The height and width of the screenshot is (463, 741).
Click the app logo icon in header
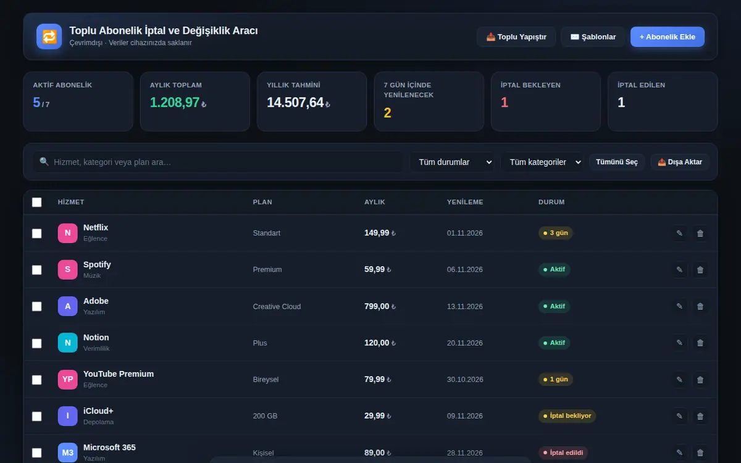point(49,36)
